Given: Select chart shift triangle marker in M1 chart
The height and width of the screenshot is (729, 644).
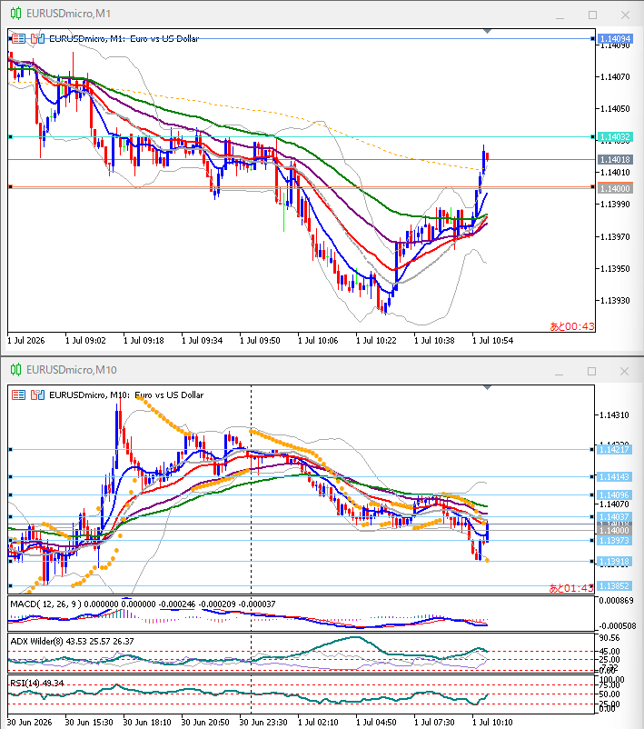Looking at the screenshot, I should pos(487,31).
